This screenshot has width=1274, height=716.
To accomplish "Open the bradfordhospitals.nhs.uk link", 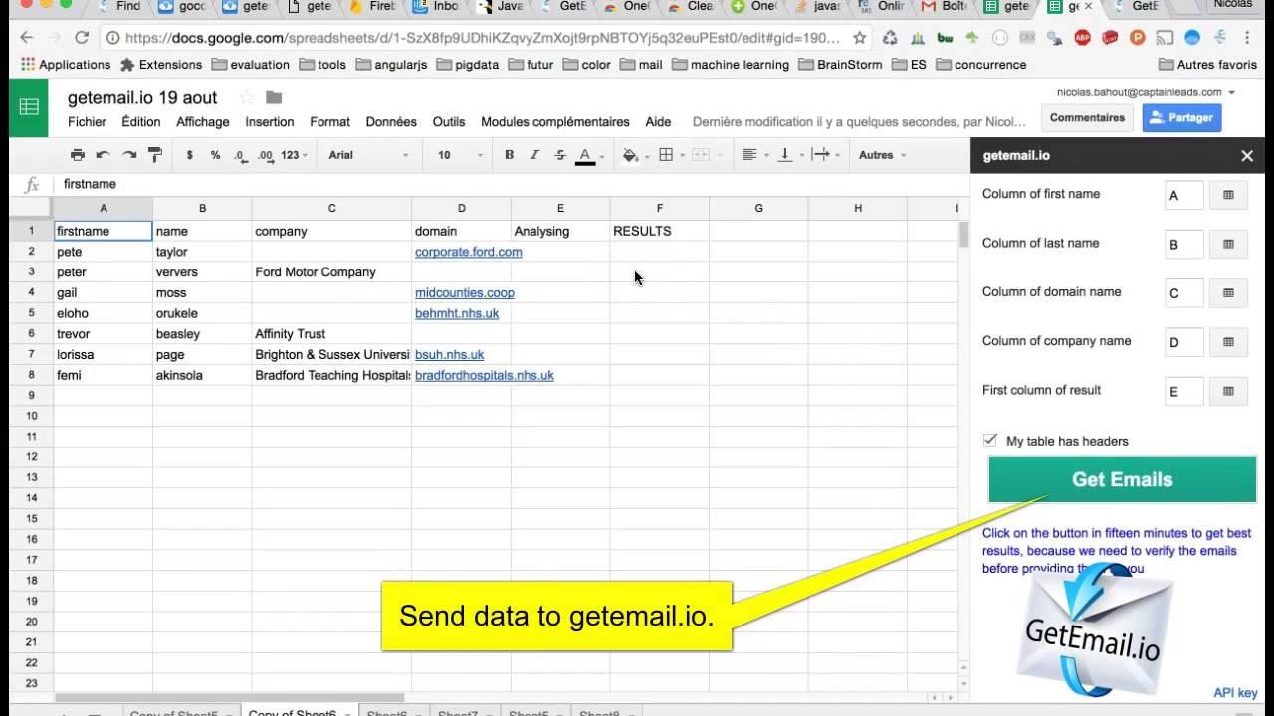I will pos(485,376).
